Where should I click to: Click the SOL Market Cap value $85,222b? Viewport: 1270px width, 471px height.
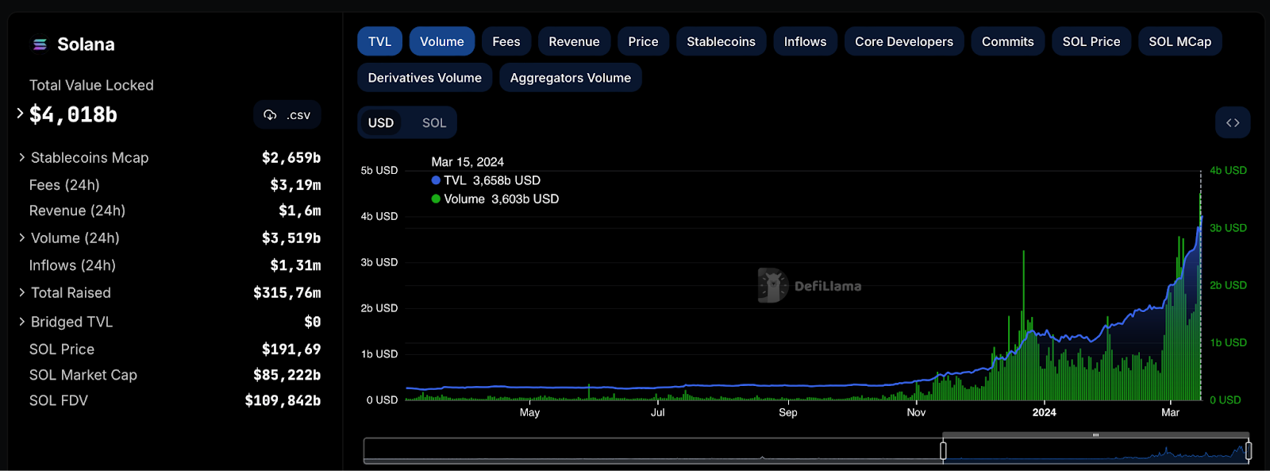pyautogui.click(x=287, y=375)
